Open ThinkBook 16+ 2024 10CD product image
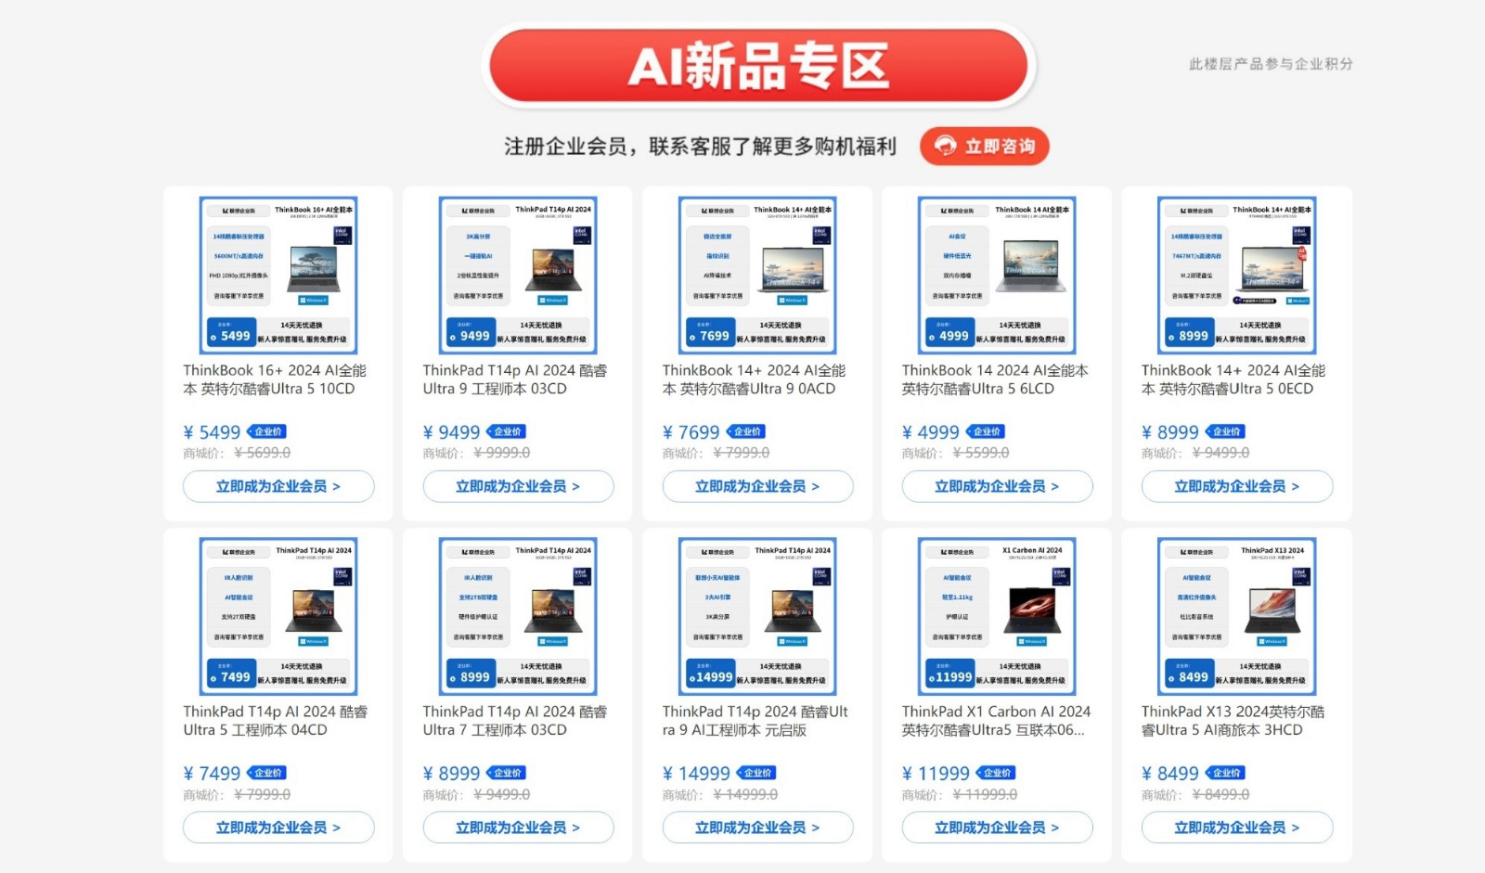The height and width of the screenshot is (873, 1485). [278, 275]
